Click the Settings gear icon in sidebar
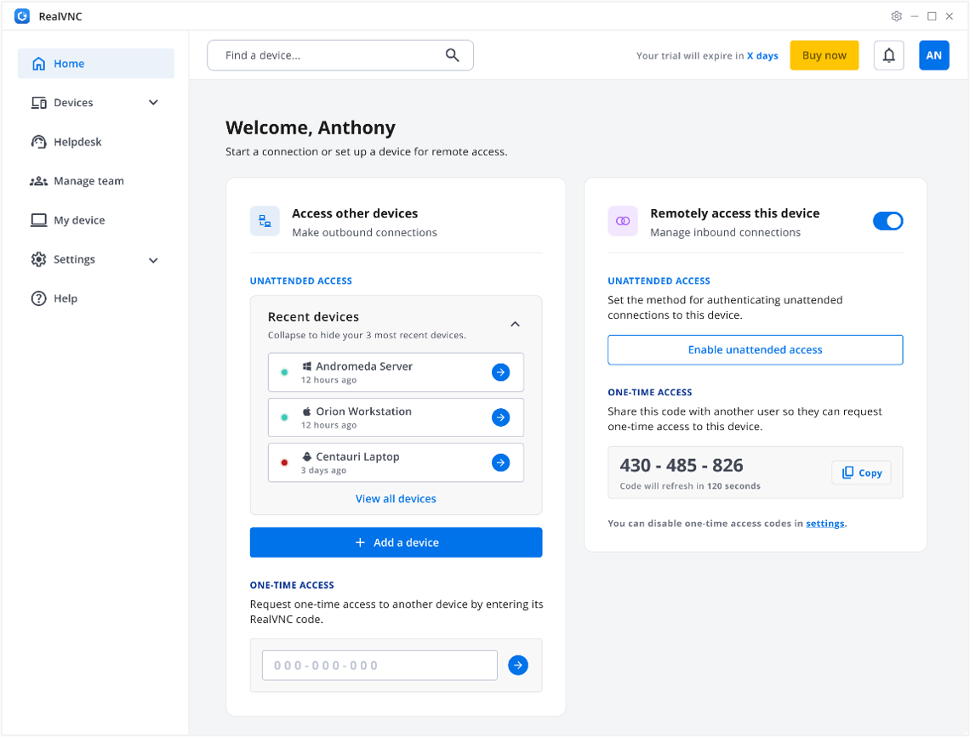Viewport: 970px width, 737px height. pyautogui.click(x=39, y=259)
